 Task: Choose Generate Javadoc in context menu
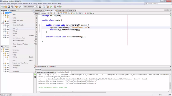click(22, 25)
